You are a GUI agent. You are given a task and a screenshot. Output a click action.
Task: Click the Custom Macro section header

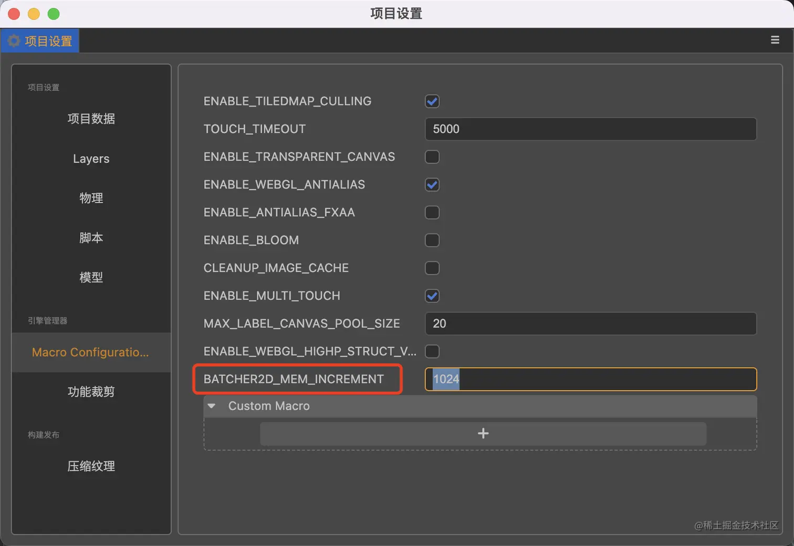[x=480, y=406]
